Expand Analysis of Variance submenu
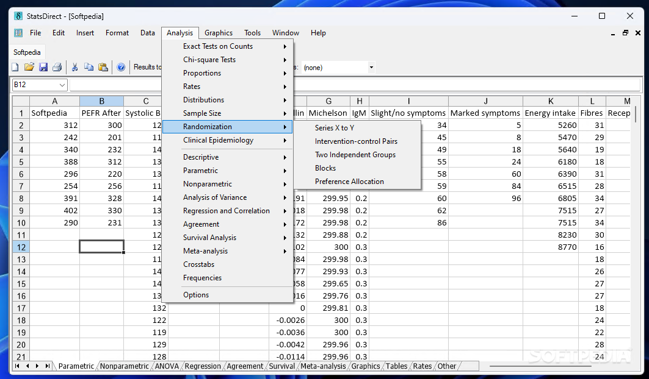Image resolution: width=649 pixels, height=379 pixels. pyautogui.click(x=227, y=197)
